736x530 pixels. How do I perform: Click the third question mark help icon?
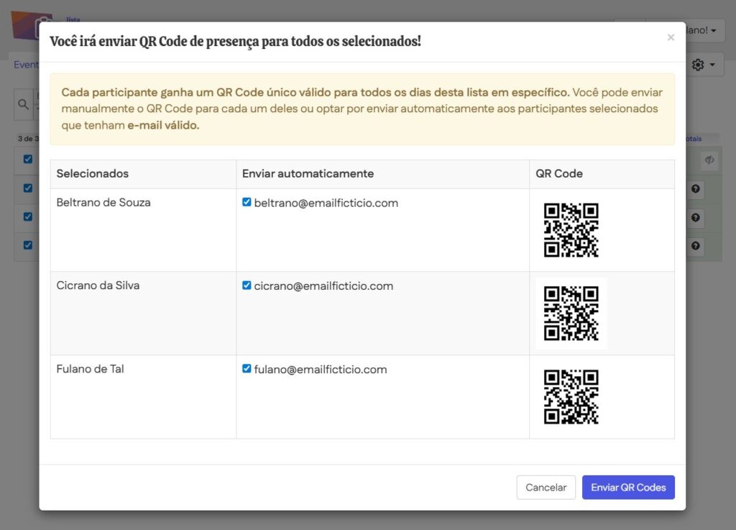coord(695,245)
